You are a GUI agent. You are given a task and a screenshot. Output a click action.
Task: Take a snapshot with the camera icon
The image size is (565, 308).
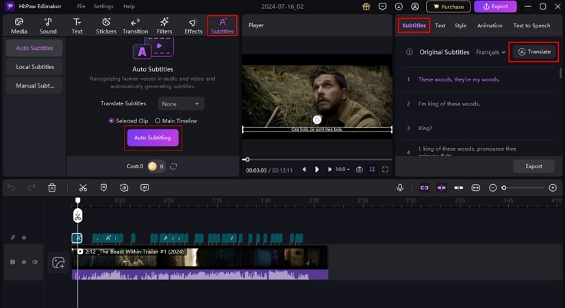tap(360, 169)
